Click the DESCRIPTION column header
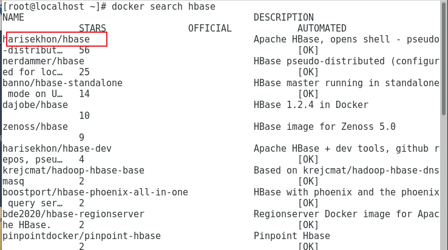Image resolution: width=448 pixels, height=250 pixels. tap(283, 18)
